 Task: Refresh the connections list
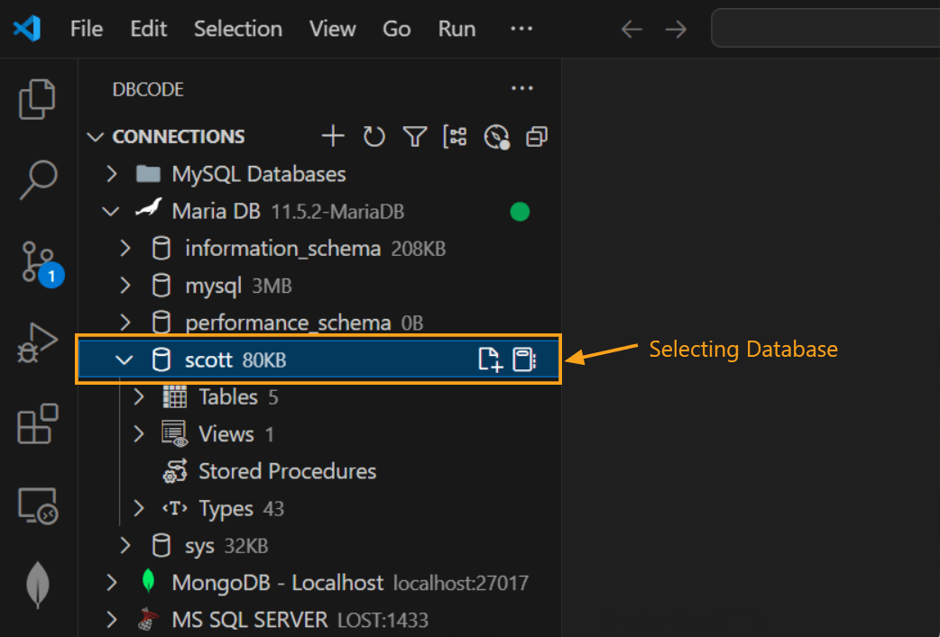[x=373, y=136]
